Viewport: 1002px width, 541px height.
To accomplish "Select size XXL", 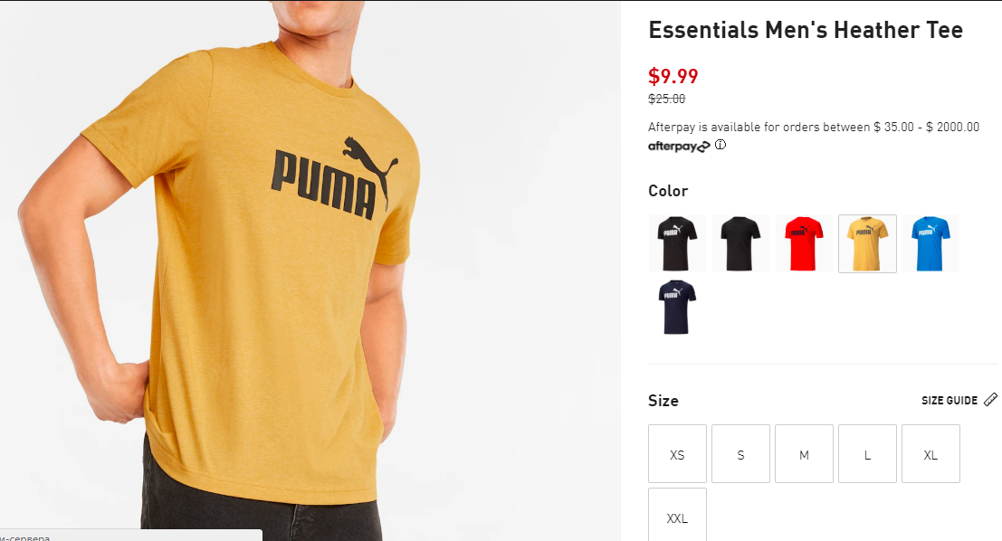I will [x=677, y=515].
